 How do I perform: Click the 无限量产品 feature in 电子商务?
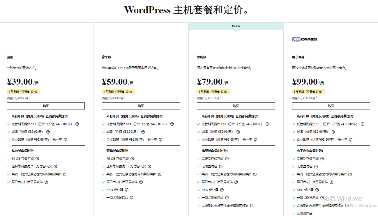tap(305, 213)
